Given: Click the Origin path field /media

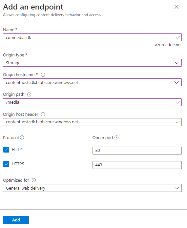Looking at the screenshot, I should click(x=92, y=102).
